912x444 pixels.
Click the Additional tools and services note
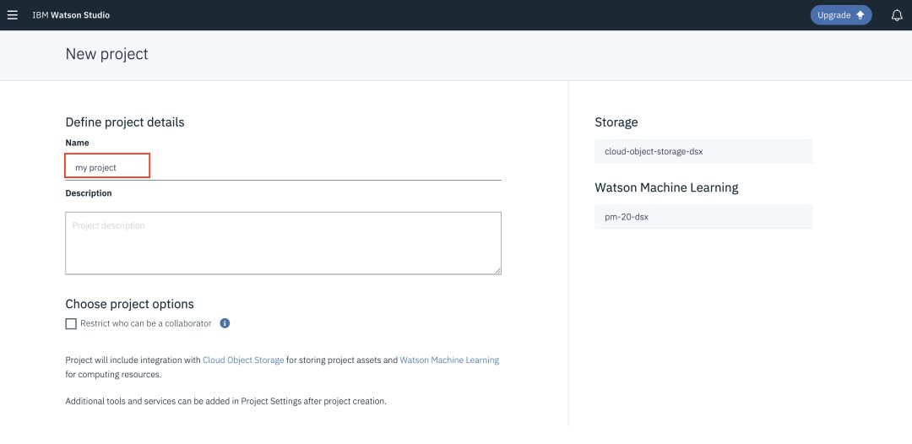tap(225, 401)
